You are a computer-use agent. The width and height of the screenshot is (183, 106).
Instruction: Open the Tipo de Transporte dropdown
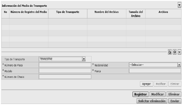click(x=84, y=59)
